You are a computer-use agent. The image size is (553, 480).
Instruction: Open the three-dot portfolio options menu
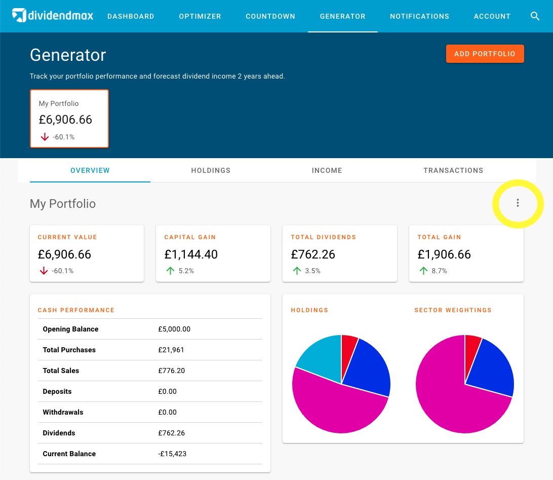tap(518, 203)
